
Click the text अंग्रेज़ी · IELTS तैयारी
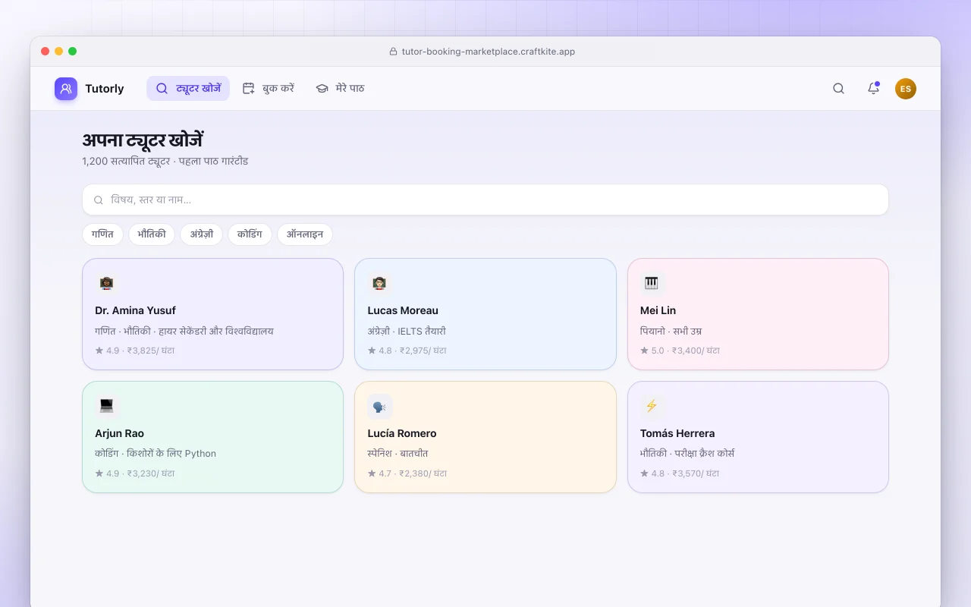(407, 331)
